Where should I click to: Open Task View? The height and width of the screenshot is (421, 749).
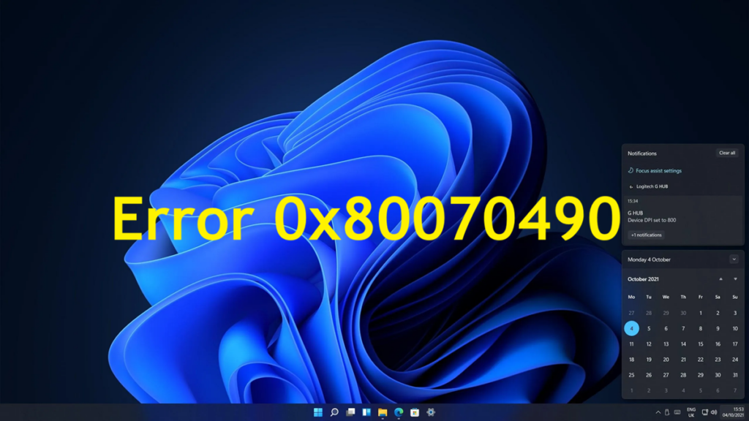[352, 411]
